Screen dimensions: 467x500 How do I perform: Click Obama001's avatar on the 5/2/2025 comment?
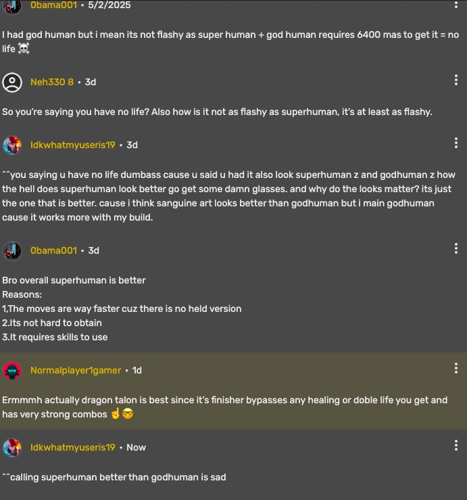coord(12,5)
